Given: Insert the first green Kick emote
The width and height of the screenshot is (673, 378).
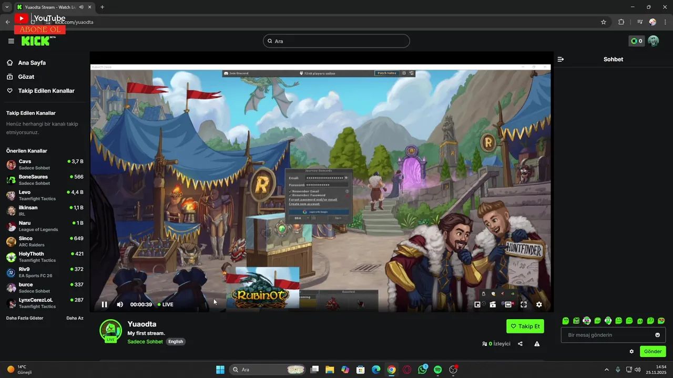Looking at the screenshot, I should 566,321.
